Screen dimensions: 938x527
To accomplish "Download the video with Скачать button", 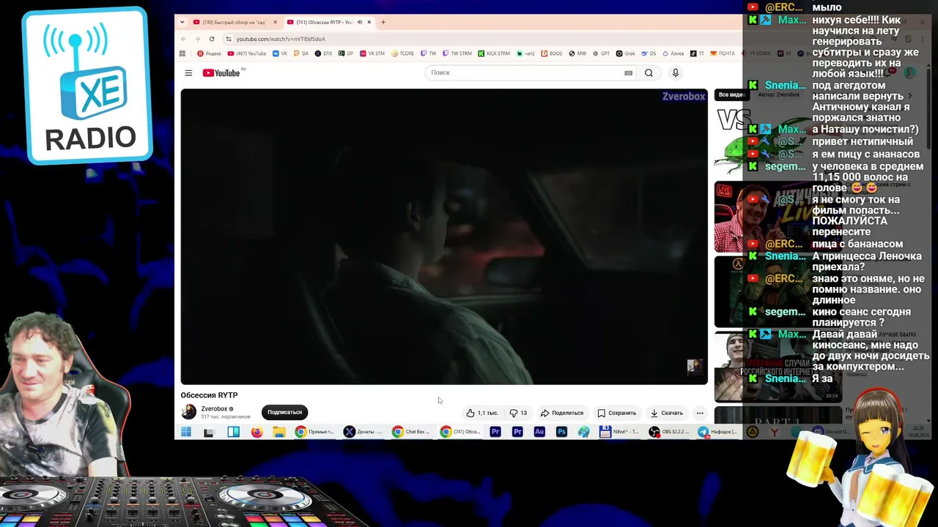I will point(666,413).
